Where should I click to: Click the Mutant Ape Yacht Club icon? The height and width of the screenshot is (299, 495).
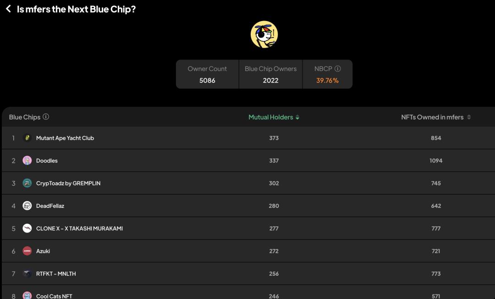(27, 138)
